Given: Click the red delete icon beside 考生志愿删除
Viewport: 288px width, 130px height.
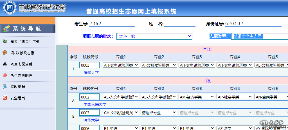Looking at the screenshot, I should click(x=5, y=75).
